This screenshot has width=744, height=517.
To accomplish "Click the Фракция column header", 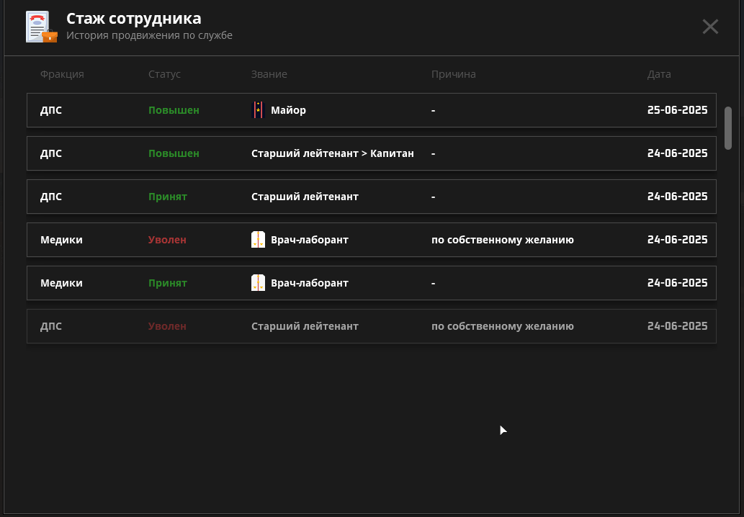I will (62, 74).
